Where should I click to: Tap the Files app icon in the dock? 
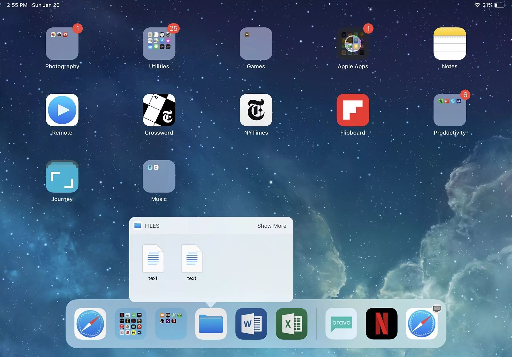click(x=211, y=324)
